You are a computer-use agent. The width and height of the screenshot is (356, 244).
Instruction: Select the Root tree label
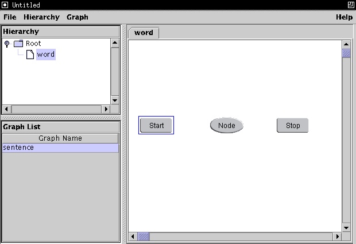coord(33,44)
